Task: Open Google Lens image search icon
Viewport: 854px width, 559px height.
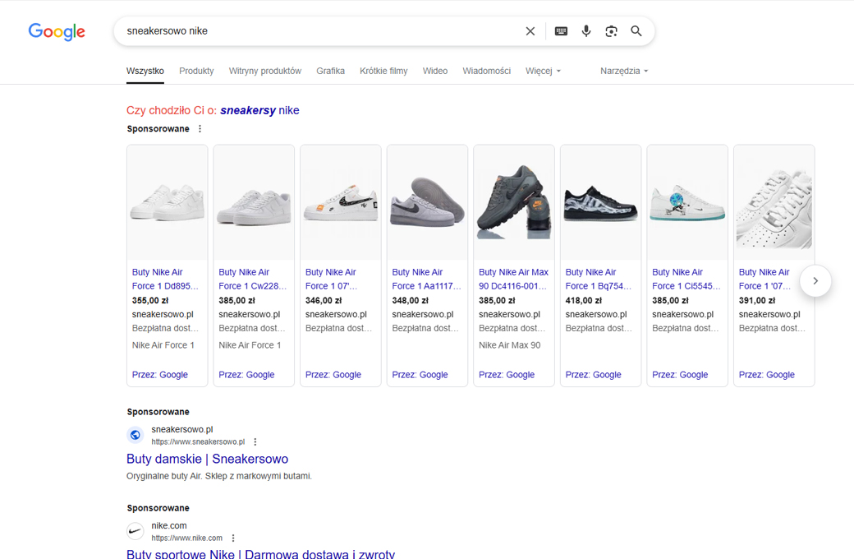Action: coord(611,31)
